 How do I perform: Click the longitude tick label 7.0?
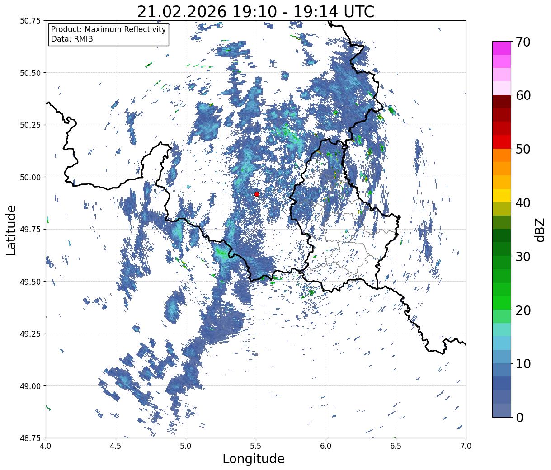pyautogui.click(x=466, y=446)
